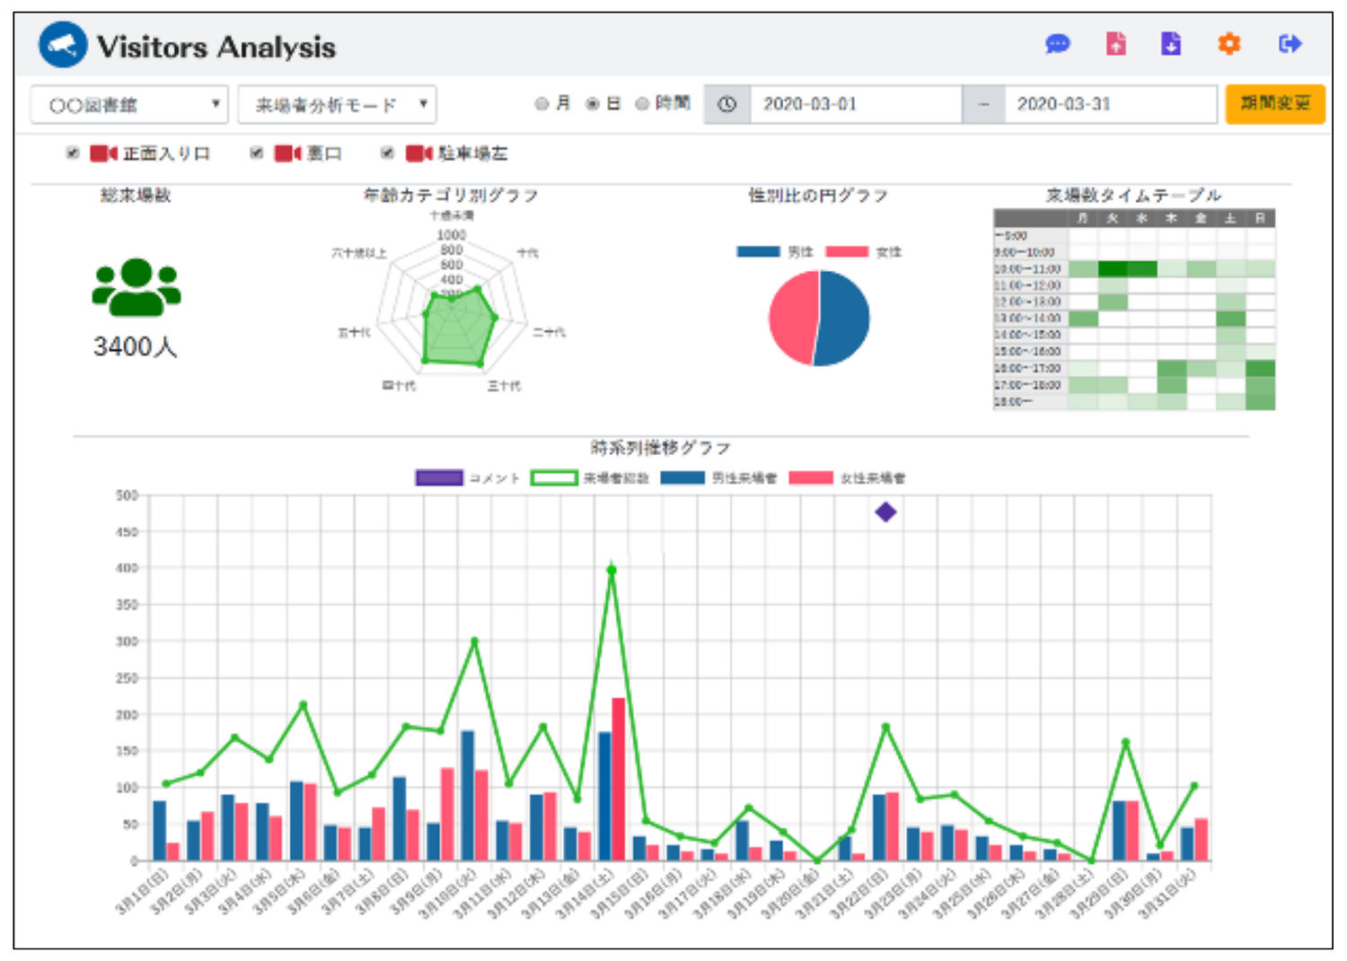This screenshot has height=961, width=1347.
Task: Click the blue logout arrow icon
Action: coord(1290,43)
